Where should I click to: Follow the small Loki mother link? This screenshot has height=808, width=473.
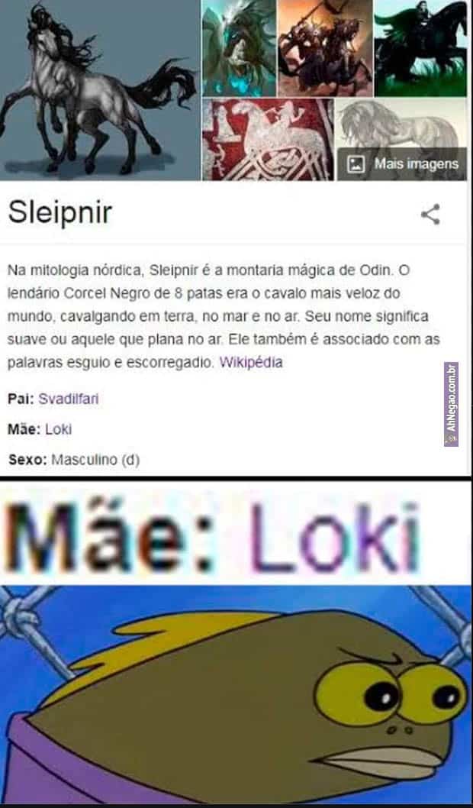[x=58, y=429]
